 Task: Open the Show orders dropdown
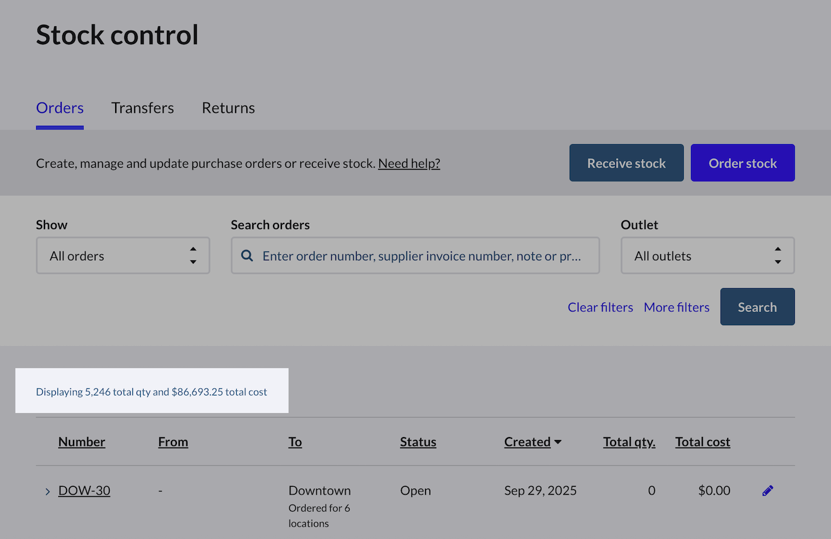coord(123,256)
